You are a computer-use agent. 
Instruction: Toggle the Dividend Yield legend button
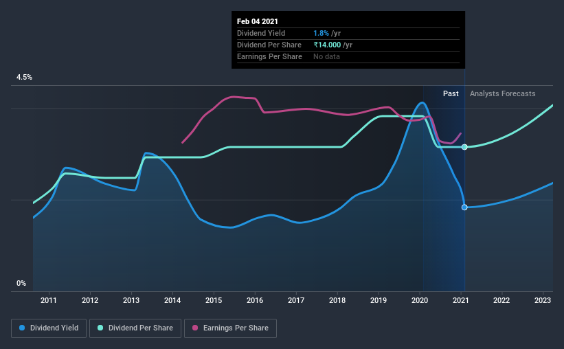[x=49, y=328]
